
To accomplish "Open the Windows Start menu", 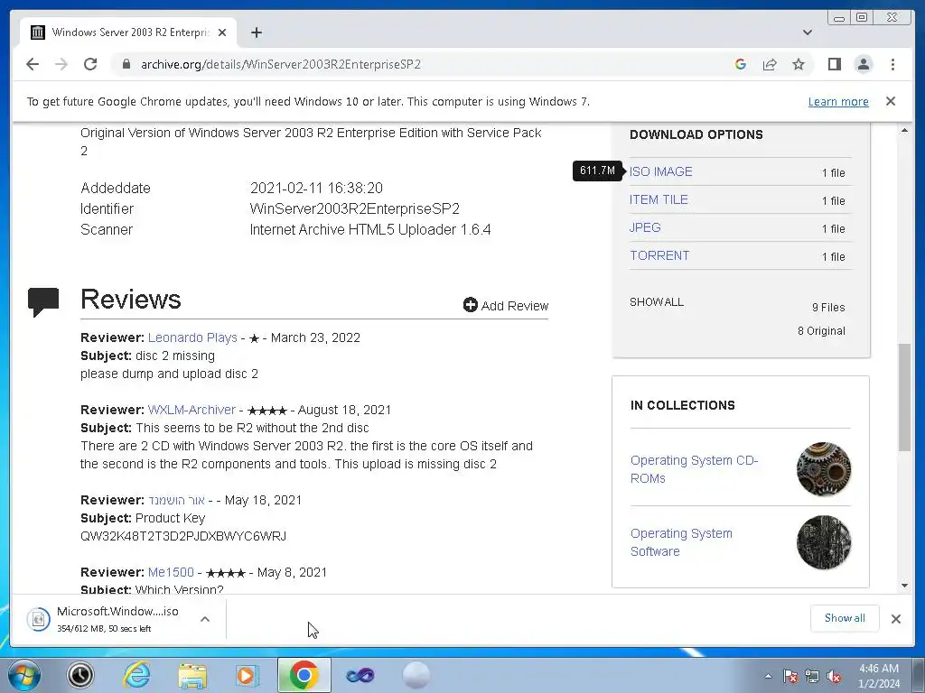I will 23,675.
